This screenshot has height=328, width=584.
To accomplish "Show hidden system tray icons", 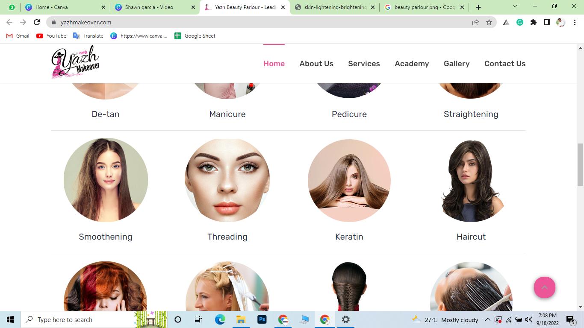I will click(487, 319).
